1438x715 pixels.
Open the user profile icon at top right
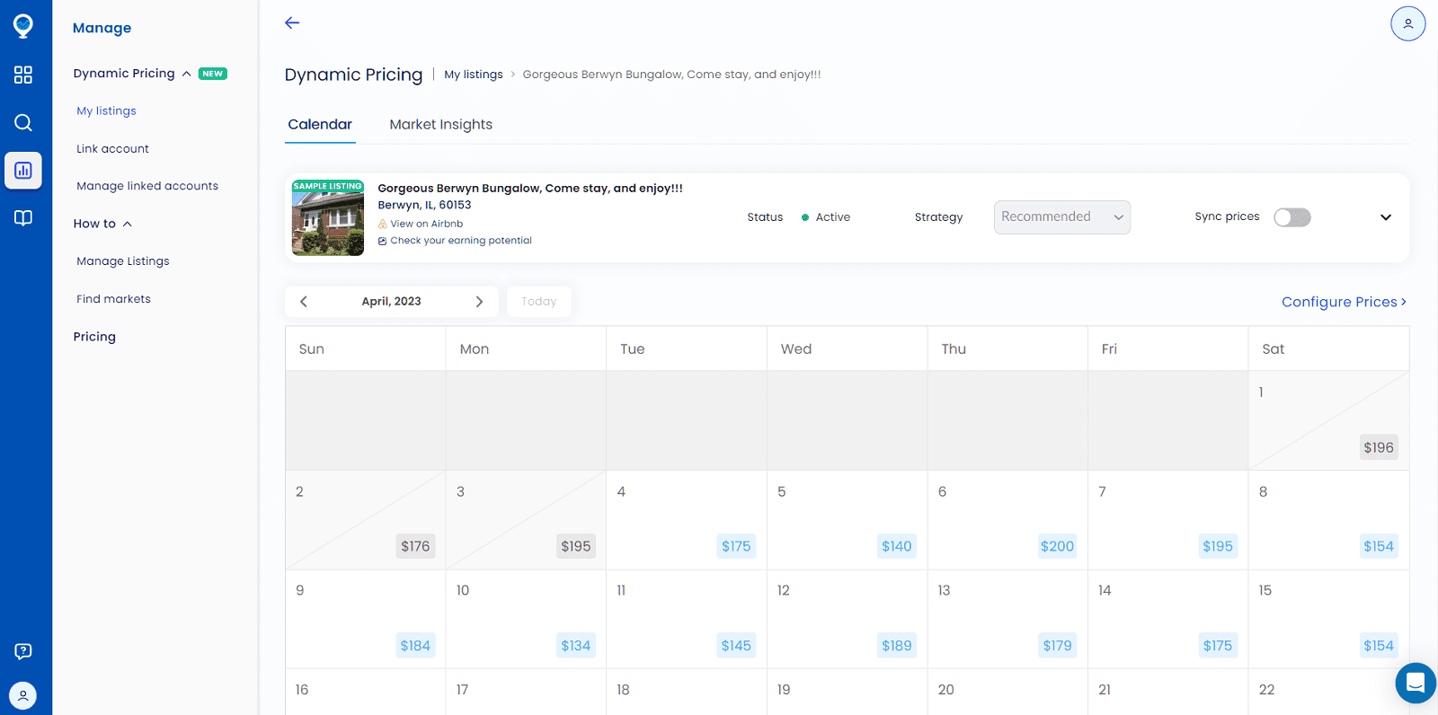pyautogui.click(x=1407, y=23)
